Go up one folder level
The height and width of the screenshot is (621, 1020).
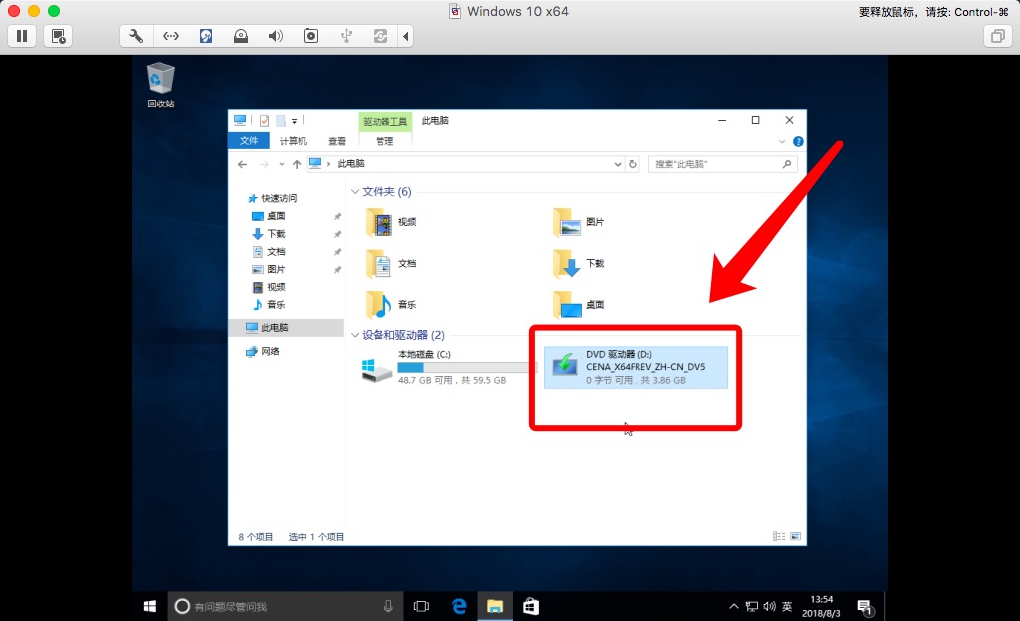point(297,164)
